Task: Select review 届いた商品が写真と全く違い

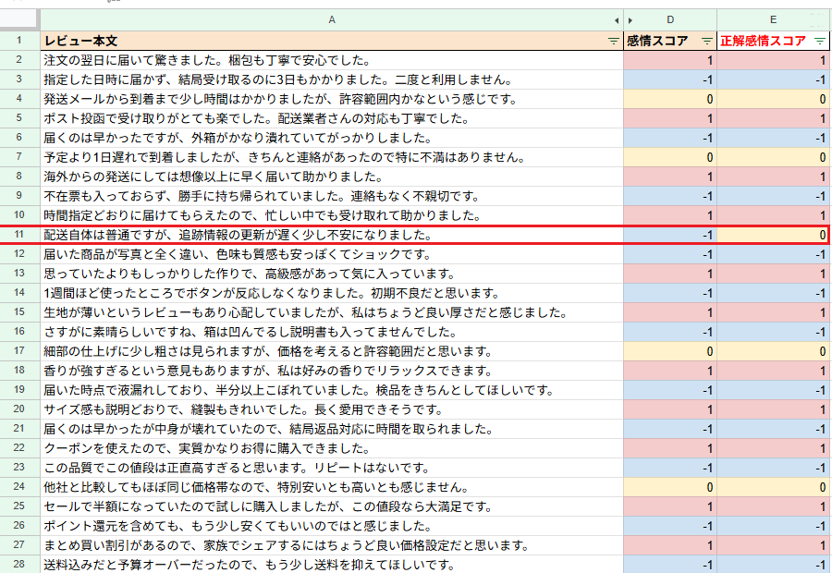Action: pos(332,254)
